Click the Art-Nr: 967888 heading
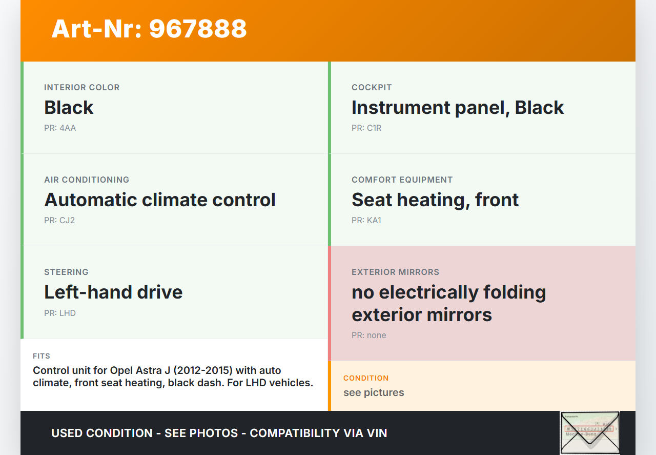 click(149, 29)
